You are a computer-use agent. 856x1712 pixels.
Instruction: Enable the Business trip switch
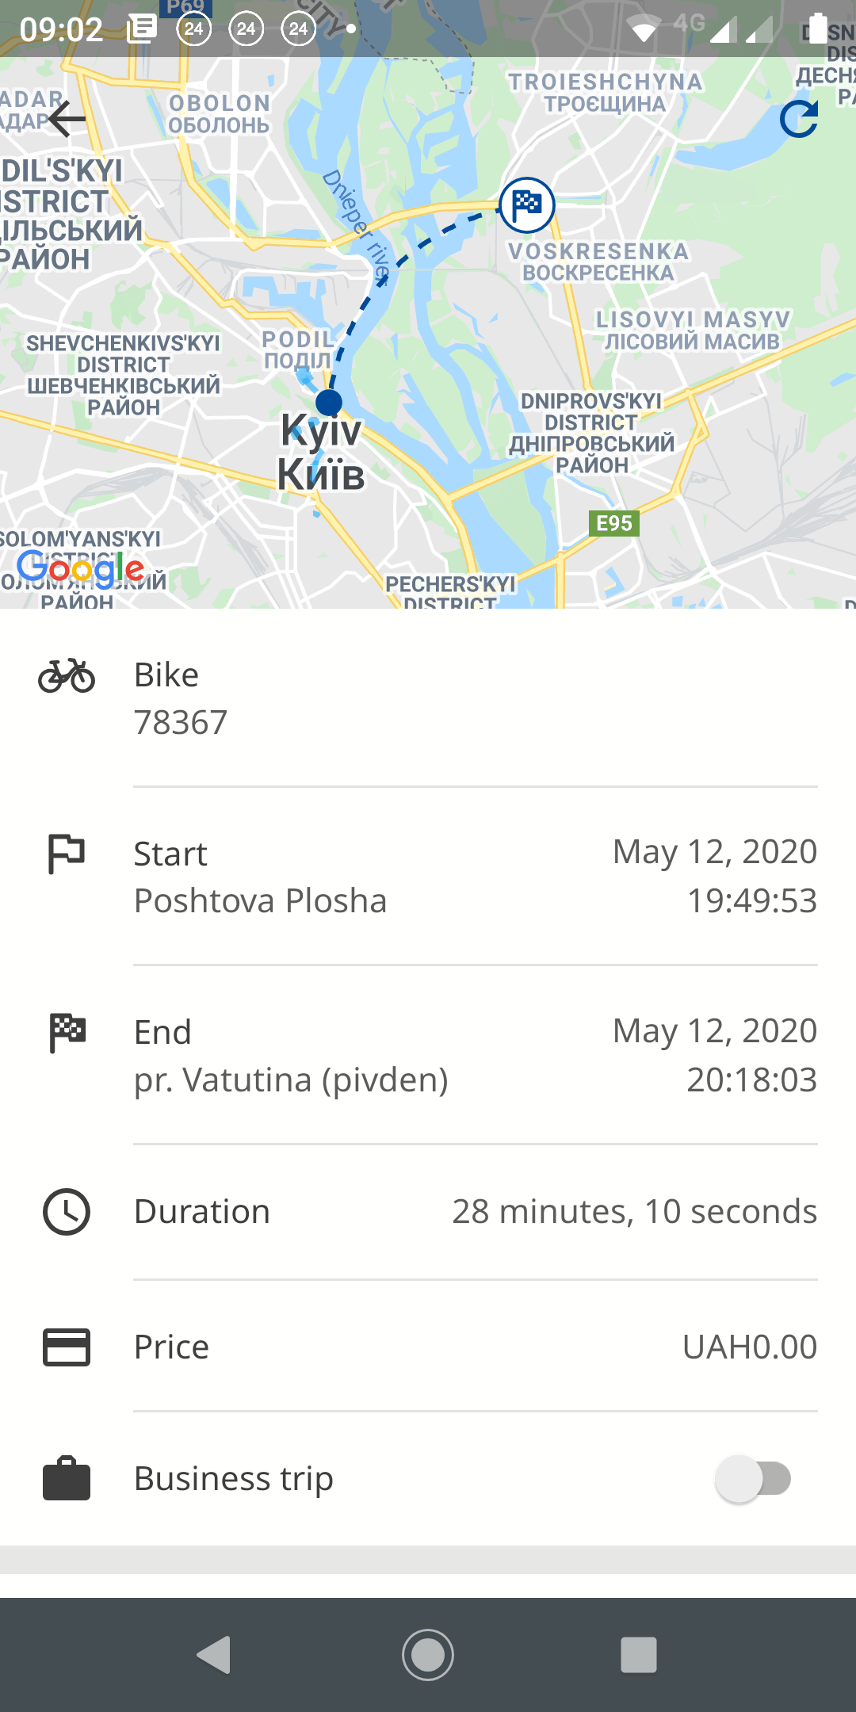click(753, 1479)
